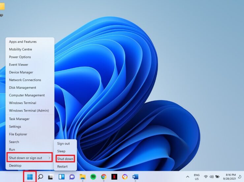The image size is (244, 182).
Task: Open the volume speaker tray icon
Action: [211, 177]
